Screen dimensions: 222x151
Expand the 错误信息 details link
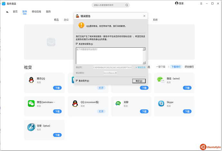point(141,68)
